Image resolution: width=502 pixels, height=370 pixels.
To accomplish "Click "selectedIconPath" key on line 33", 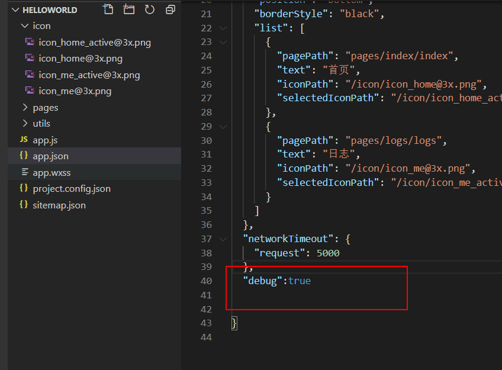I will tap(328, 182).
